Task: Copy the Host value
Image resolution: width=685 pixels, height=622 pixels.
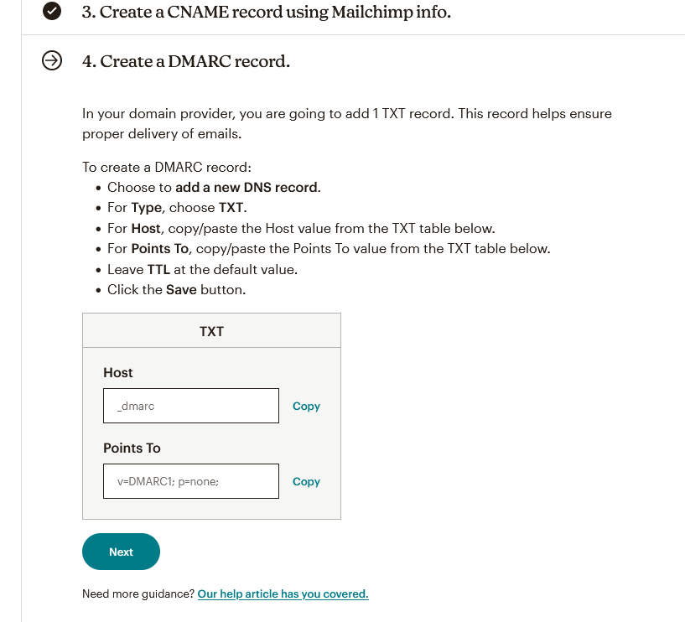Action: coord(306,406)
